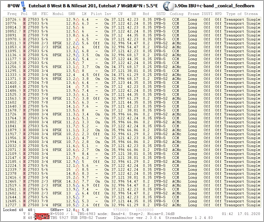The width and height of the screenshot is (264, 222).
Task: Select frequency 12416,4 row
Action: point(132,177)
